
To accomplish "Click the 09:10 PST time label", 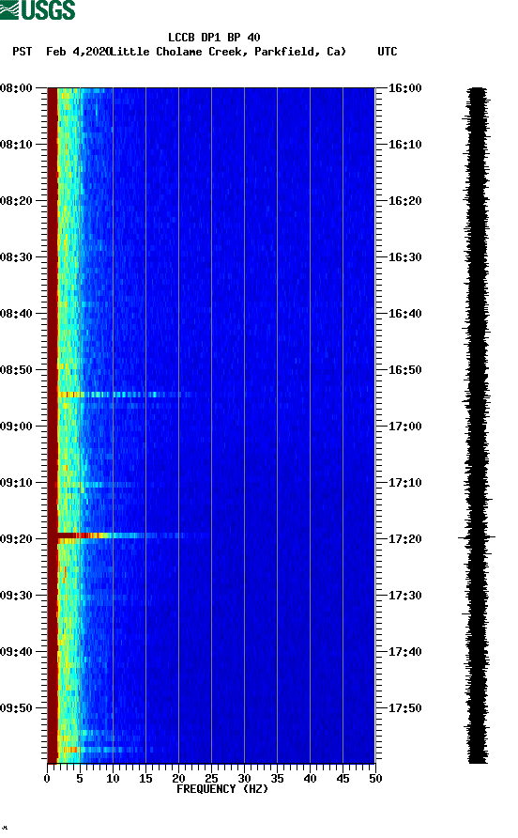I will 16,483.
